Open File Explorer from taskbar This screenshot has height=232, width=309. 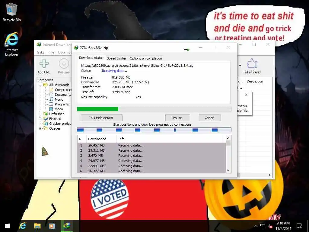click(37, 226)
